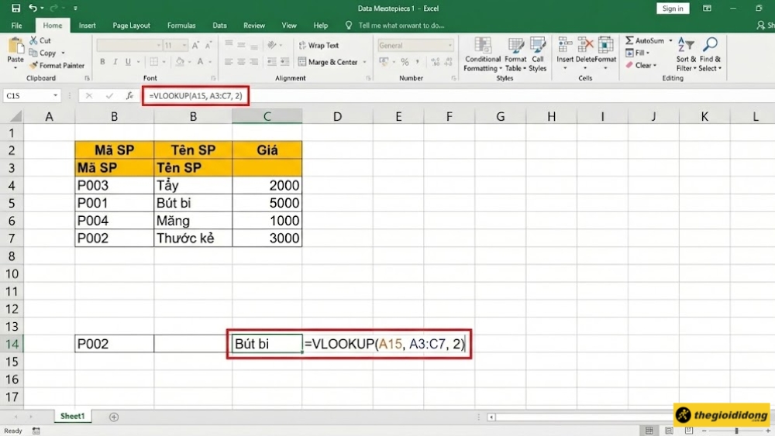
Task: Open Find & Select magnifier
Action: [710, 54]
